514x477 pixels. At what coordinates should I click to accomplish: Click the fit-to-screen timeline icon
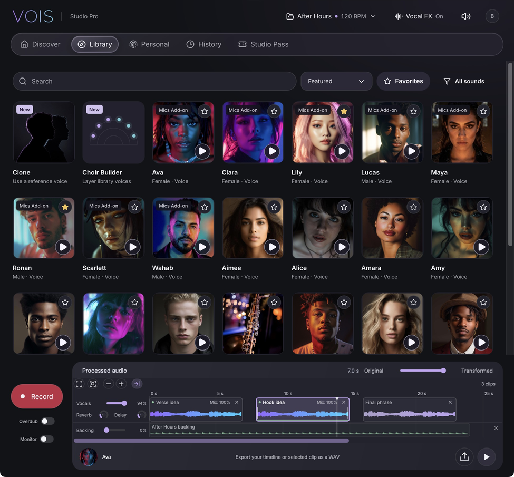point(79,384)
